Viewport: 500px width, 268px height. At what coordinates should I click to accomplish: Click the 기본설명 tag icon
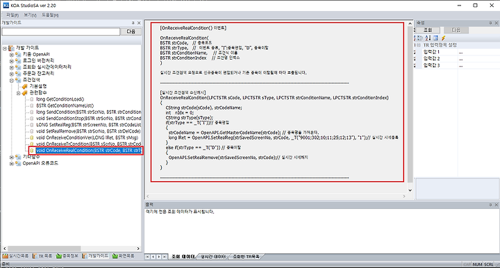coord(25,86)
